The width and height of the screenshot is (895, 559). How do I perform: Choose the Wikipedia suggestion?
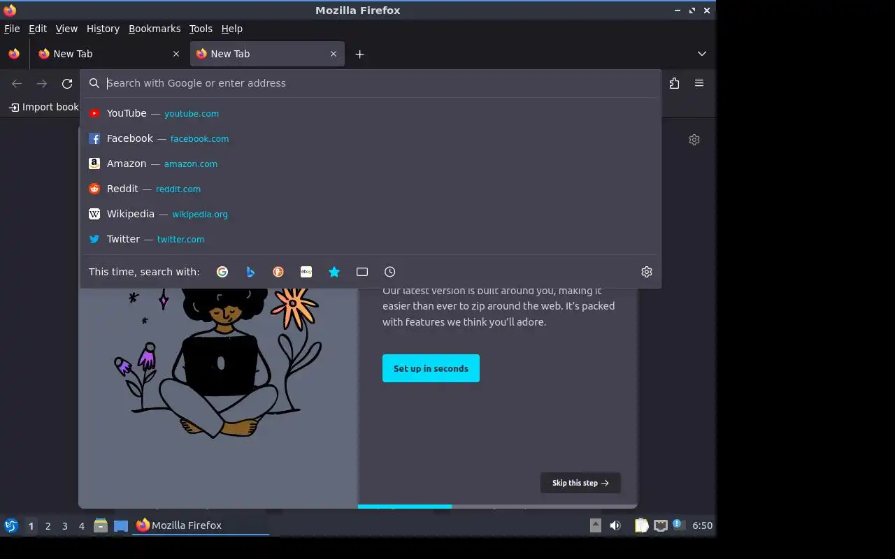coord(371,214)
